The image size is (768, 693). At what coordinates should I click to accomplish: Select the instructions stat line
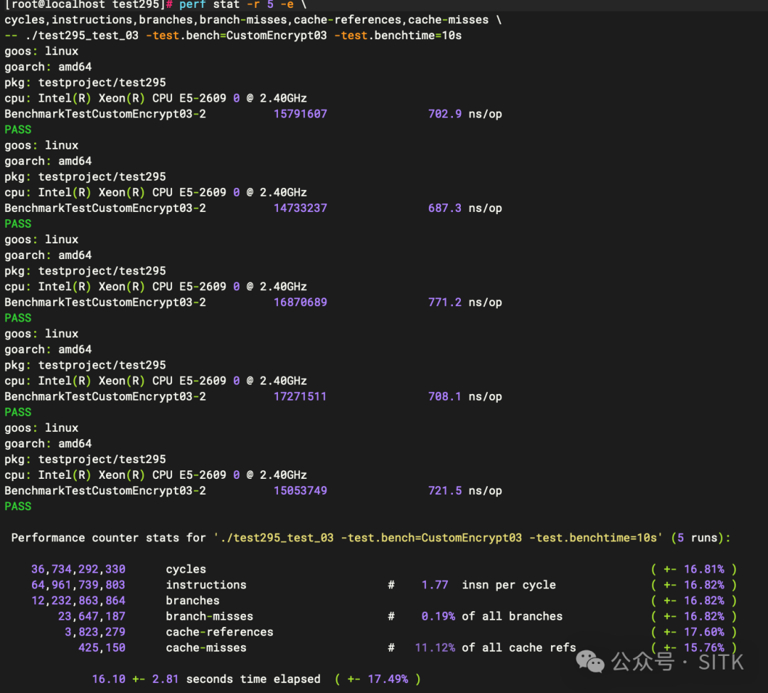(x=206, y=584)
